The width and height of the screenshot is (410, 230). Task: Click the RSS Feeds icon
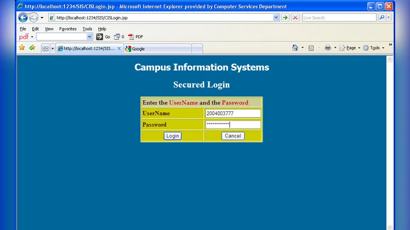[311, 48]
